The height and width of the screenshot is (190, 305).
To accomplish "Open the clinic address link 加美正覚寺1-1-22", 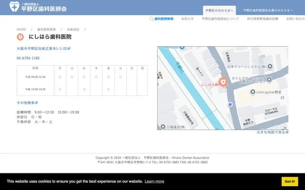I will pyautogui.click(x=43, y=48).
